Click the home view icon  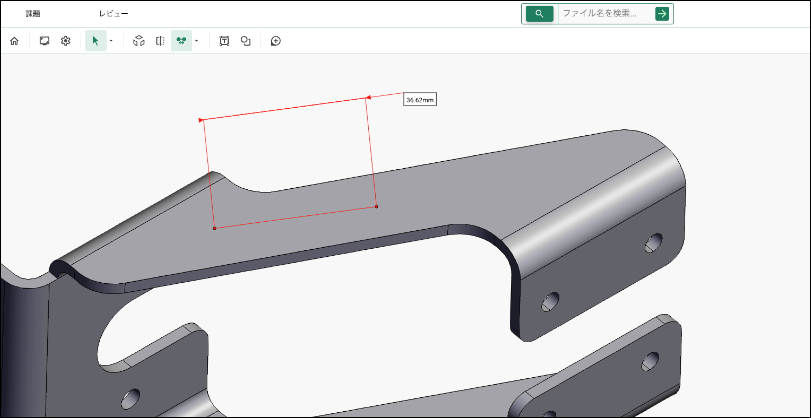click(x=14, y=41)
